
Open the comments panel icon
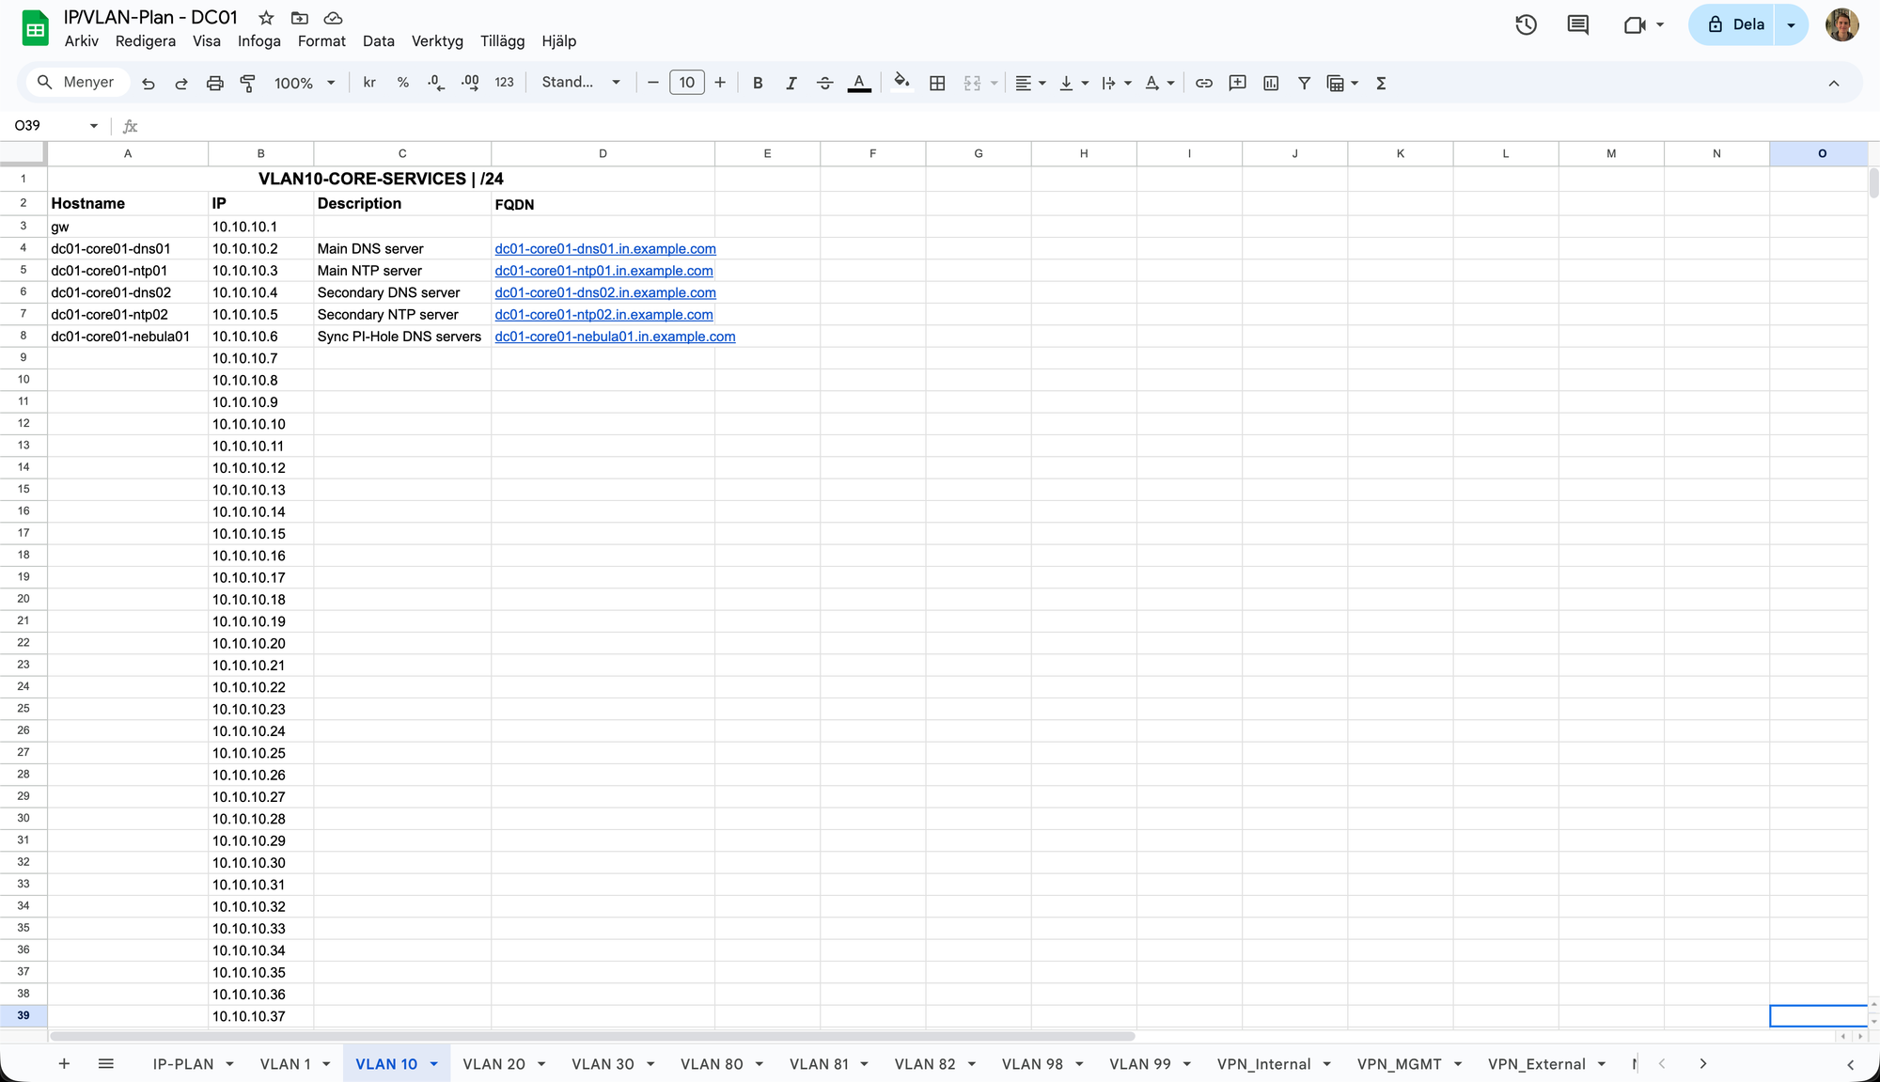tap(1577, 25)
